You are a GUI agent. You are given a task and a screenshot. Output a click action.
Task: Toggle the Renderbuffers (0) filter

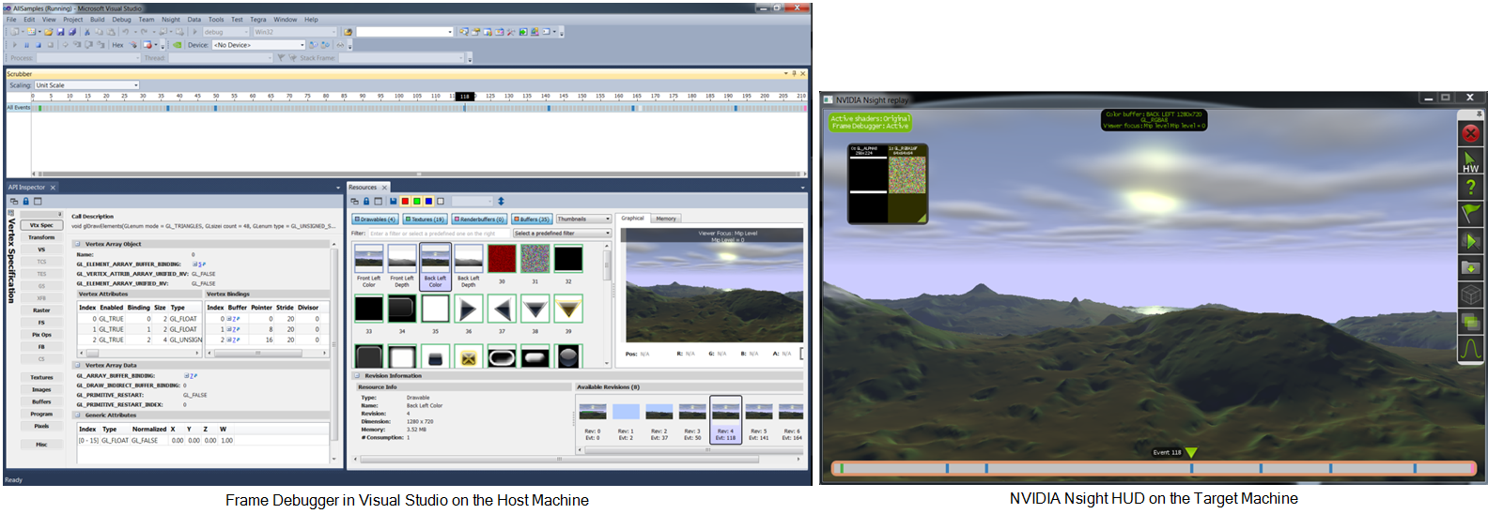(x=479, y=219)
